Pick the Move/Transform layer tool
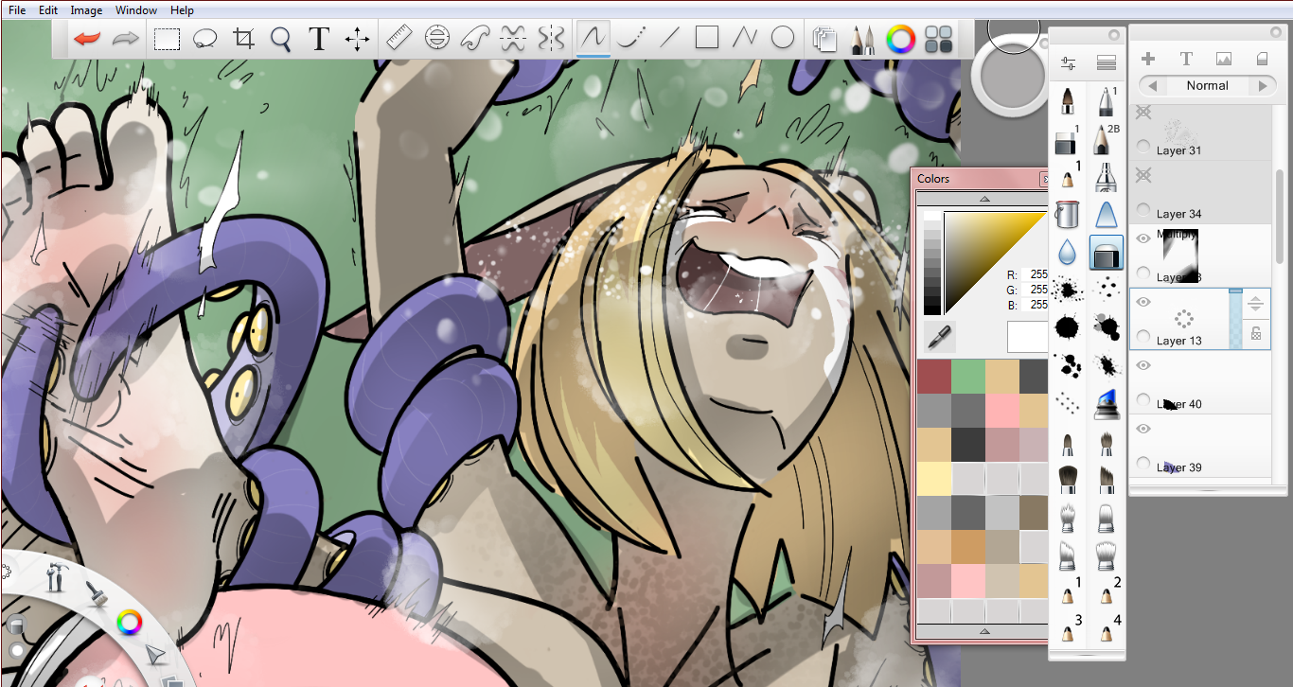The image size is (1293, 687). tap(357, 39)
